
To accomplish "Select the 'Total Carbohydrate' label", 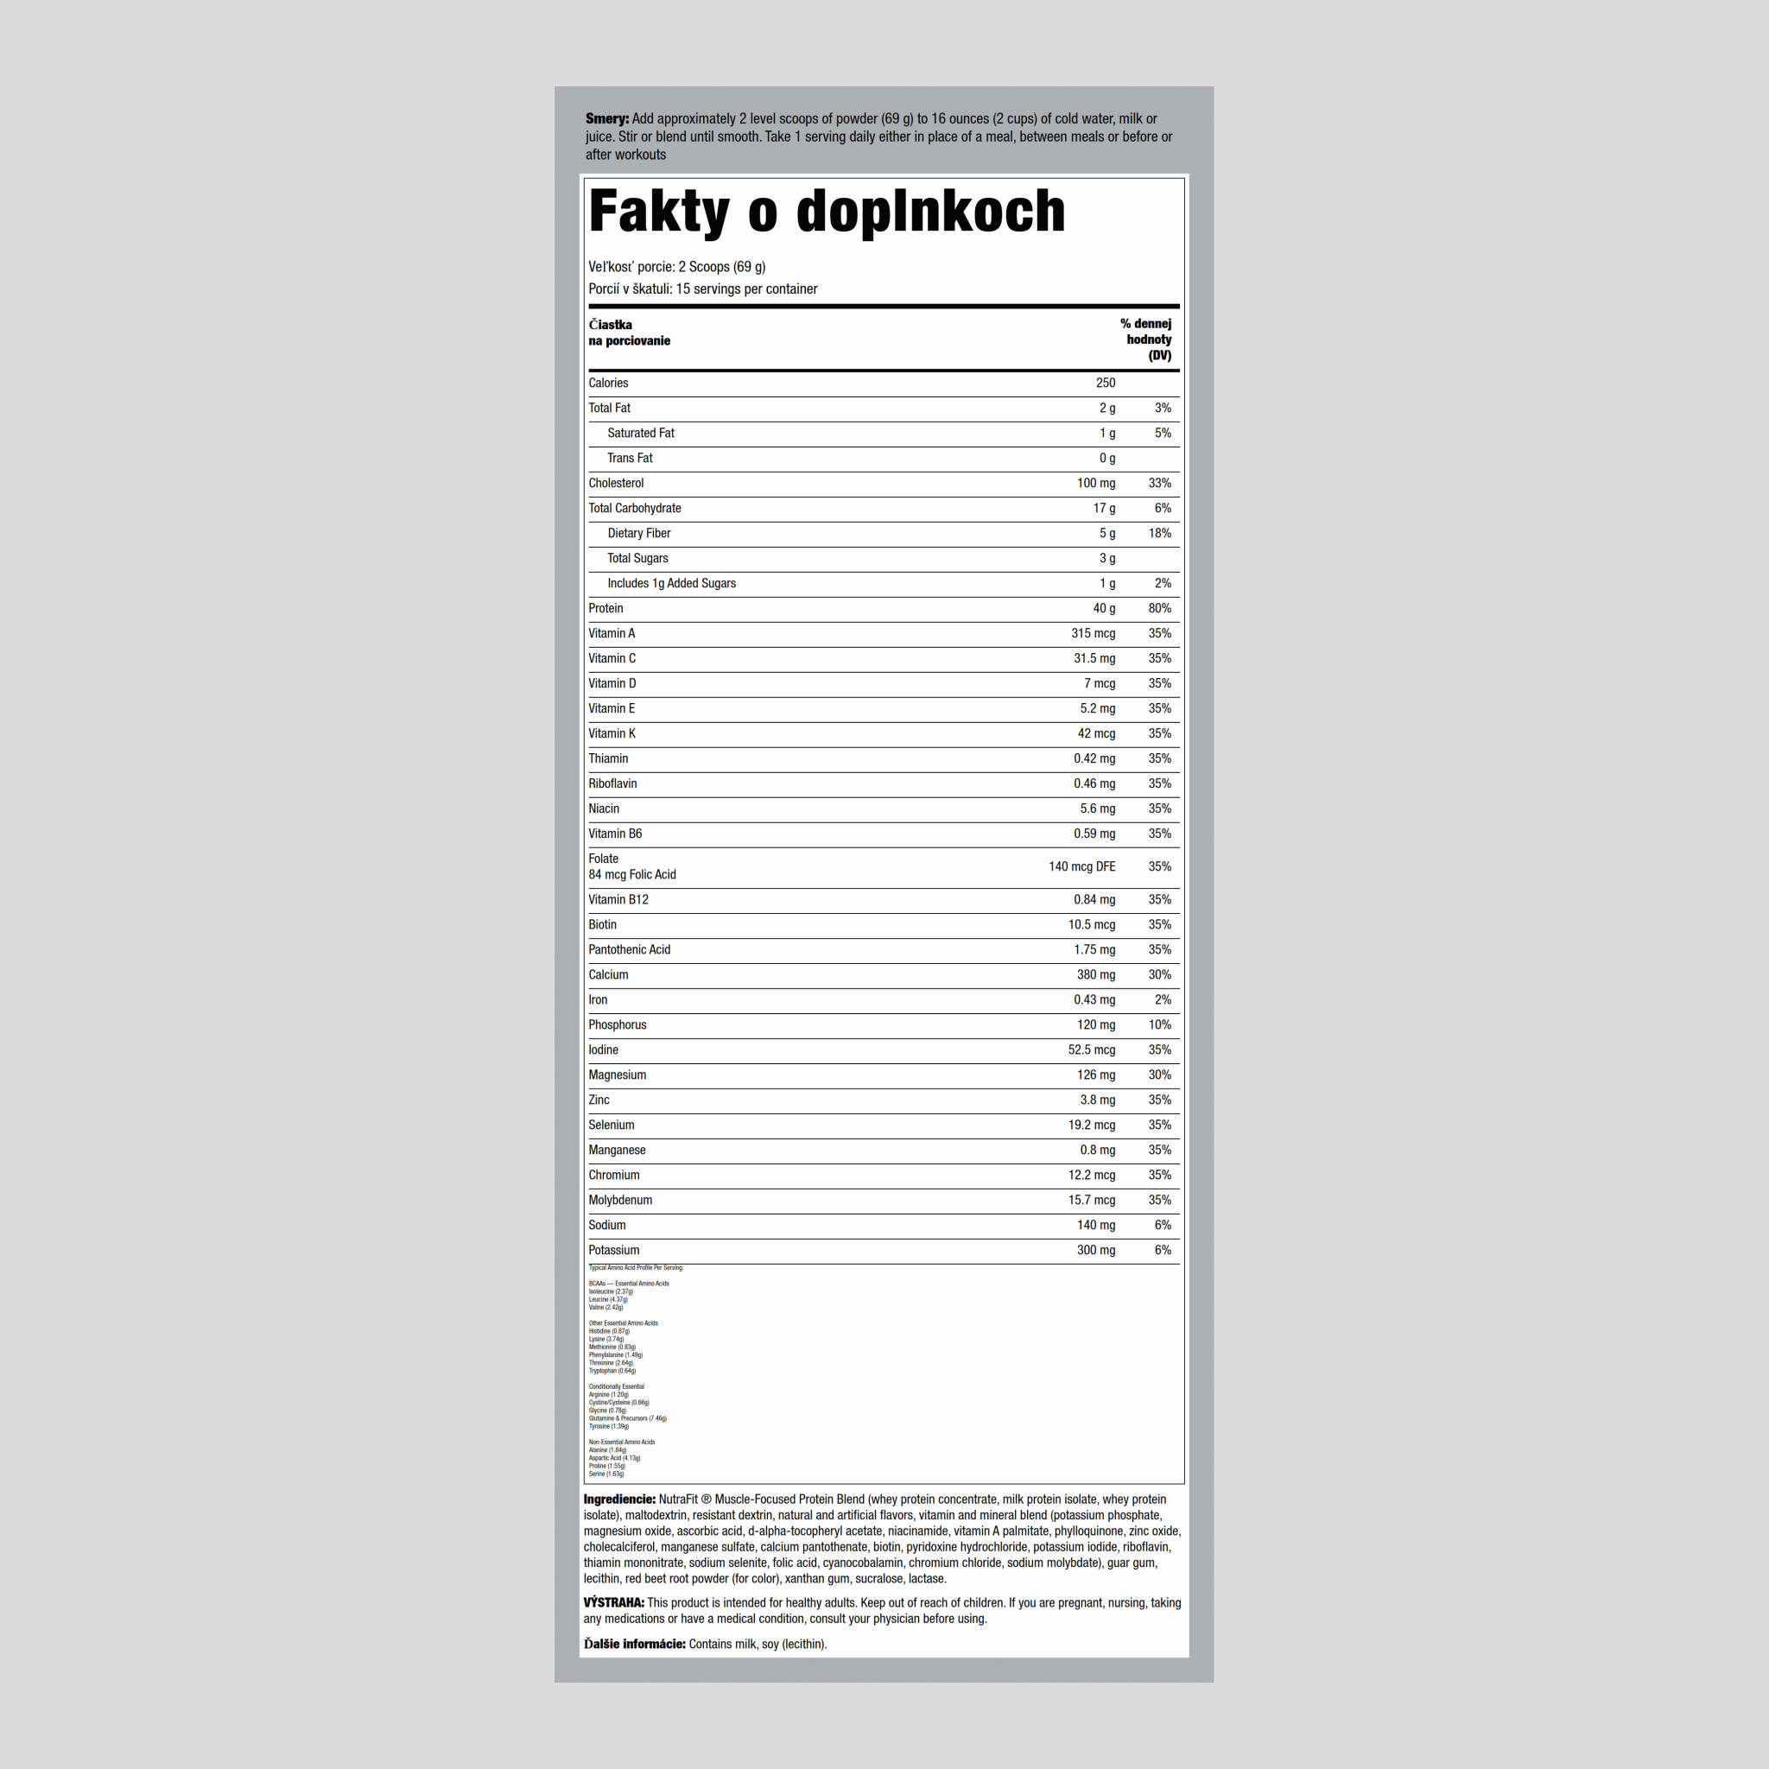I will 635,508.
